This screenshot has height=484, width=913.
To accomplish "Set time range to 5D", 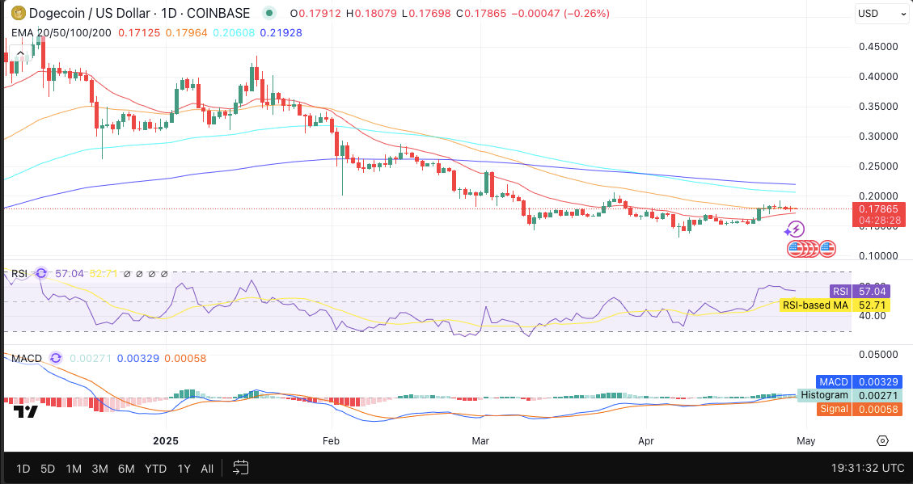I will pyautogui.click(x=48, y=469).
